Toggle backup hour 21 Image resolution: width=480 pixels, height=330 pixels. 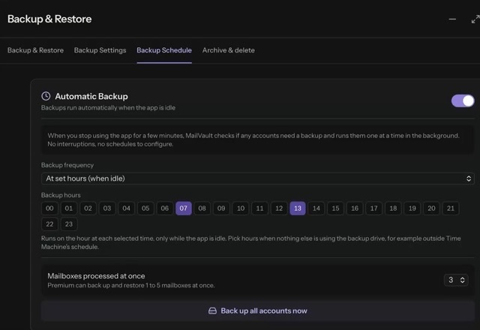(x=451, y=208)
